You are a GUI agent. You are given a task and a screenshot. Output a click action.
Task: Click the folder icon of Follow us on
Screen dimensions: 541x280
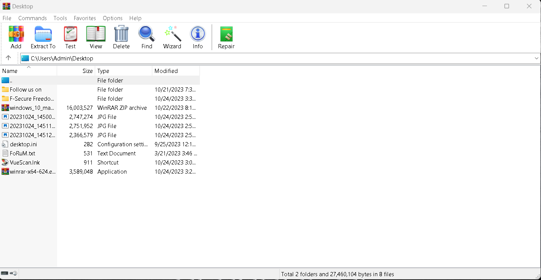(x=5, y=89)
